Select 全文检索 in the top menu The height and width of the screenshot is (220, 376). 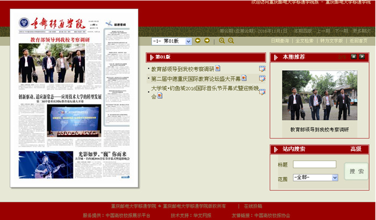305,41
